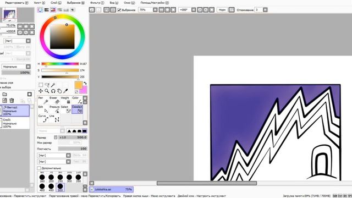Zoom out in navigator panel
Image resolution: width=352 pixels, height=198 pixels.
(20, 26)
